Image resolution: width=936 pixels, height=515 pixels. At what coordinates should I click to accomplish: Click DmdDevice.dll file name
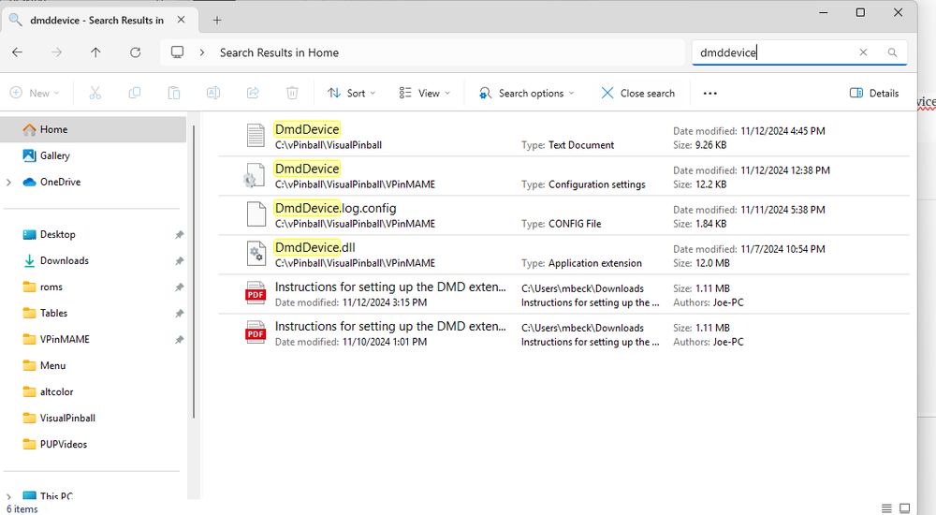click(x=315, y=248)
